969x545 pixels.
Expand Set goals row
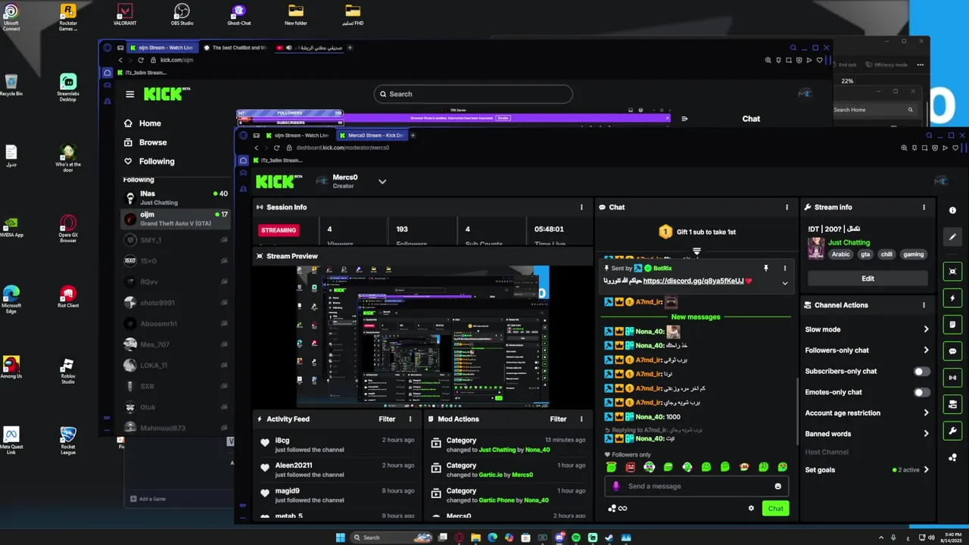tap(866, 469)
